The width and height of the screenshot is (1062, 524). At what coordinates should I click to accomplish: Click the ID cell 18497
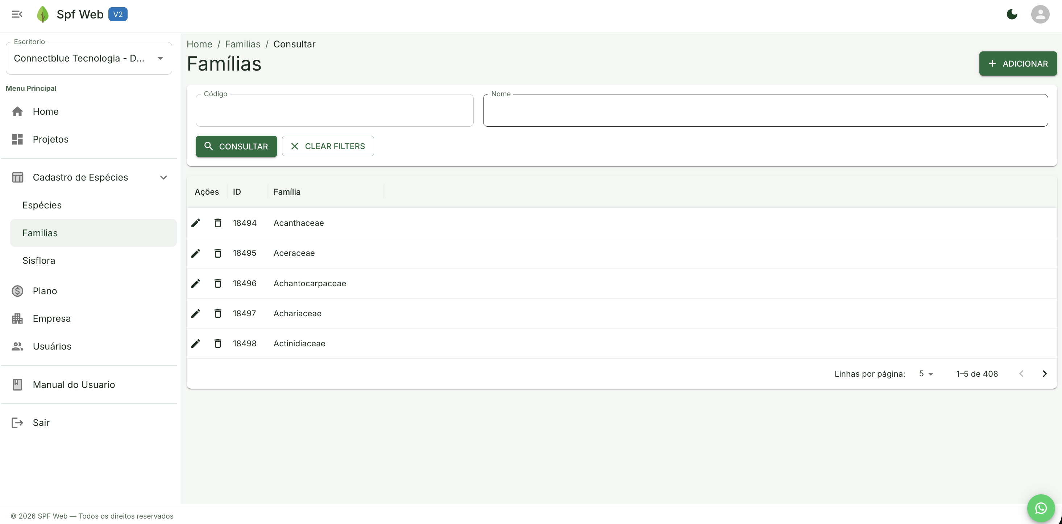tap(244, 313)
